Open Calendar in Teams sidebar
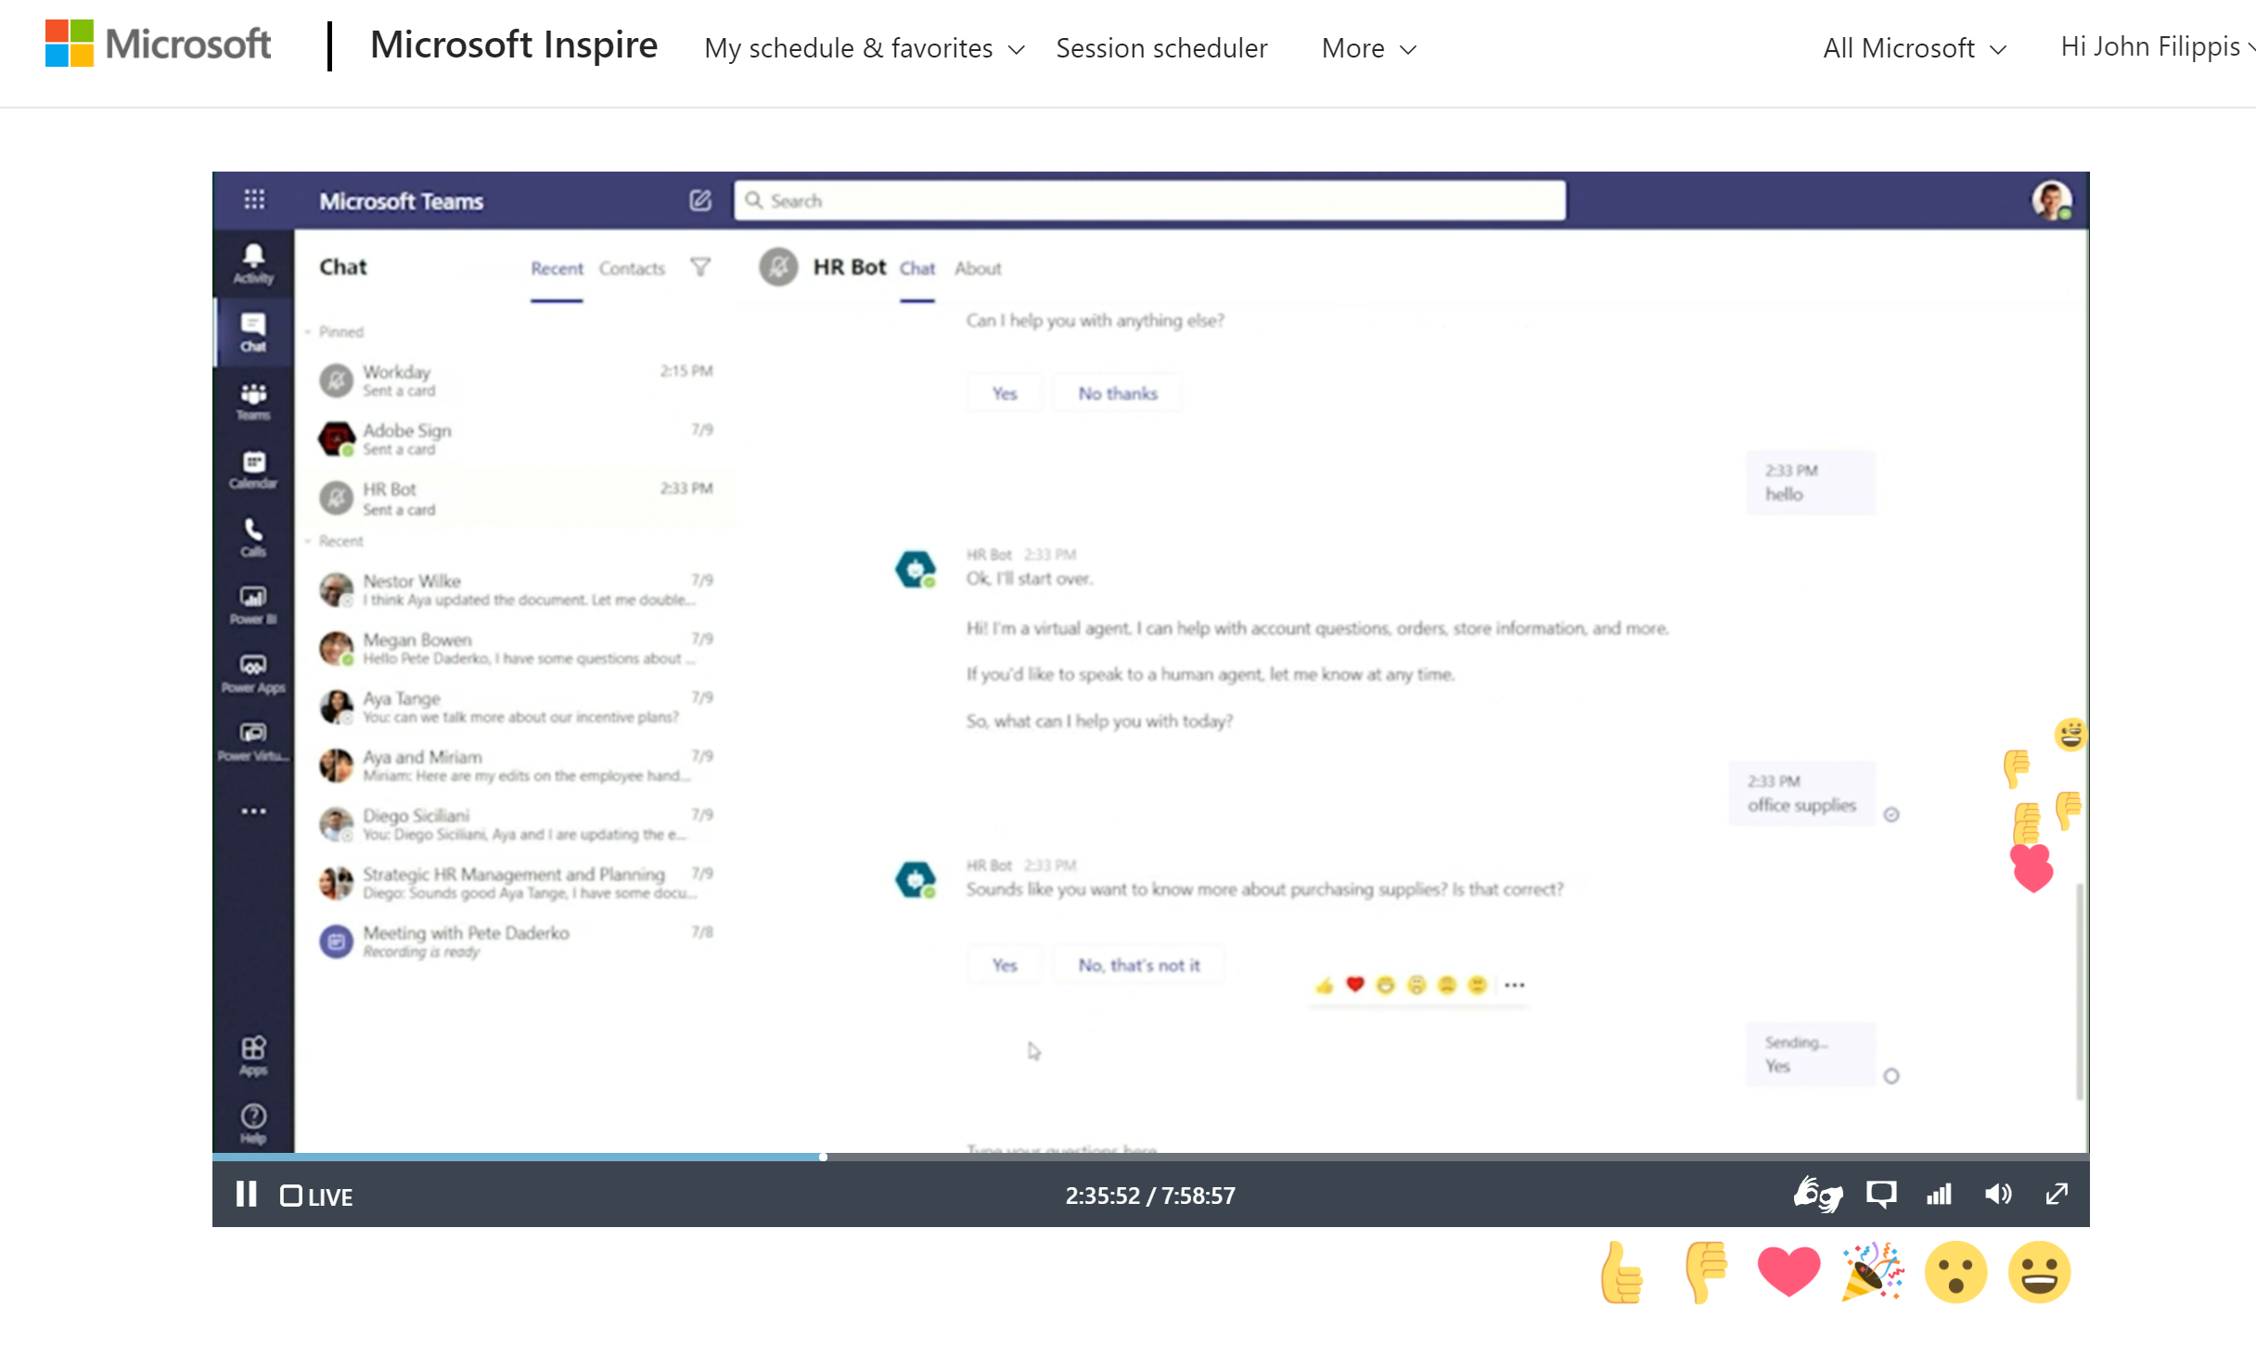The height and width of the screenshot is (1369, 2256). tap(253, 469)
